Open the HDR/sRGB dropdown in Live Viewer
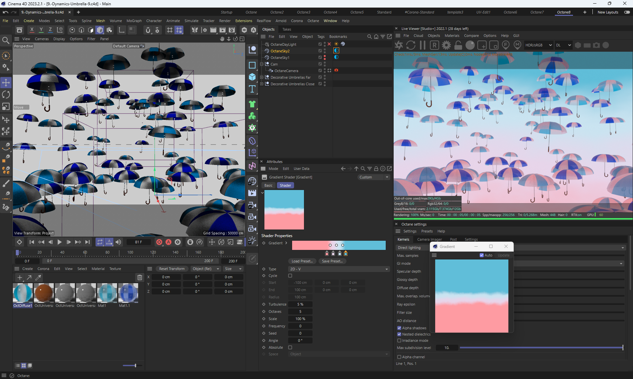Viewport: 633px width, 379px height. (x=538, y=45)
